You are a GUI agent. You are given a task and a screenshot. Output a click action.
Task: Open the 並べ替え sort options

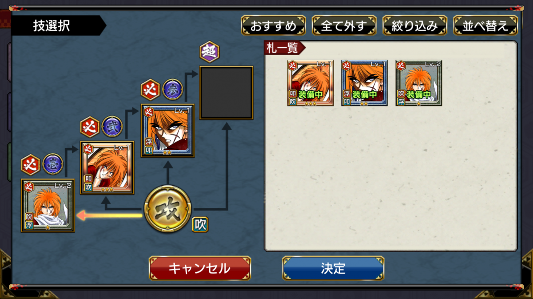click(485, 26)
